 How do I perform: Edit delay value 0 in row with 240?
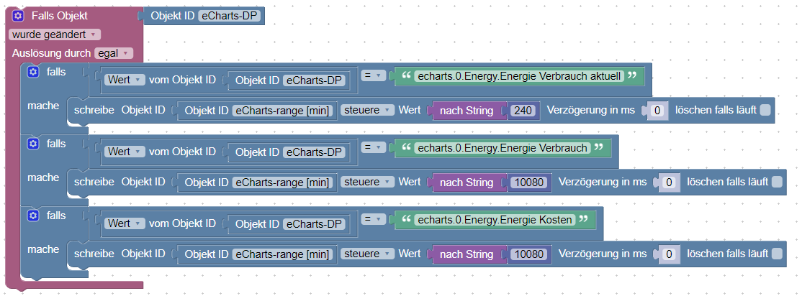tap(658, 110)
